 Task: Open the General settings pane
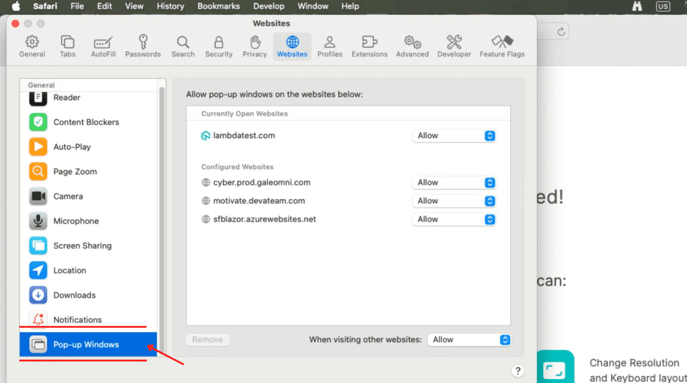[32, 46]
